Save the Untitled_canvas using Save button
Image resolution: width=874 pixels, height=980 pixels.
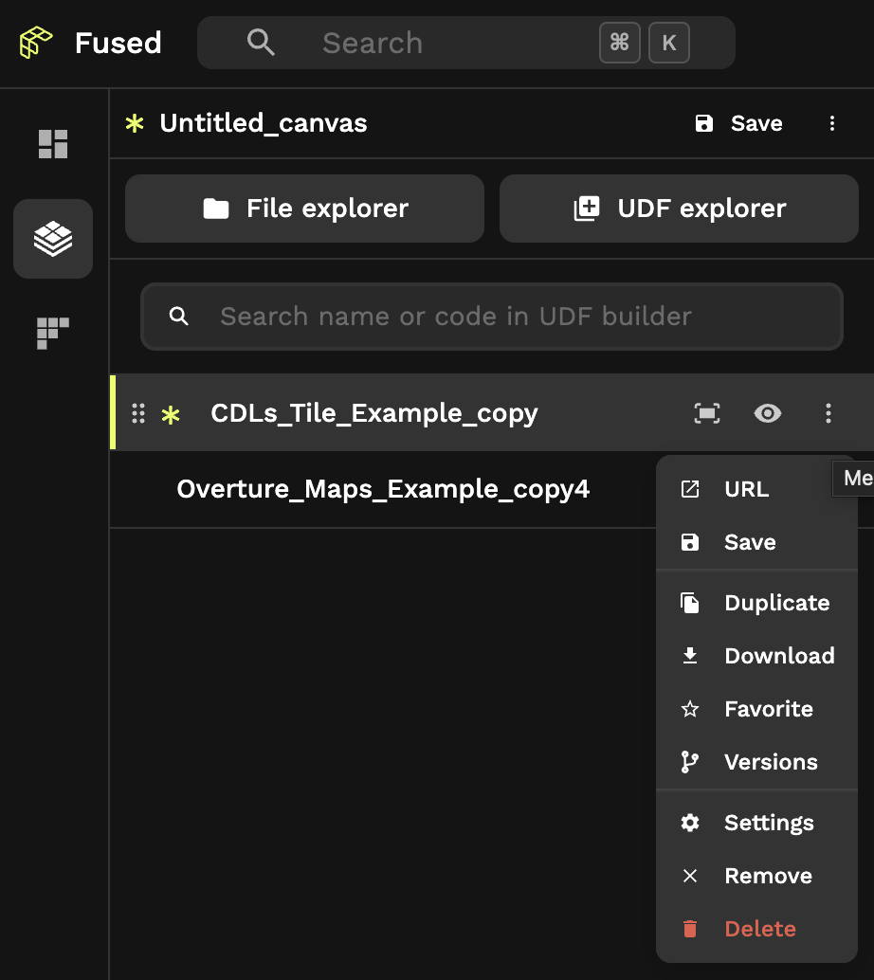739,123
